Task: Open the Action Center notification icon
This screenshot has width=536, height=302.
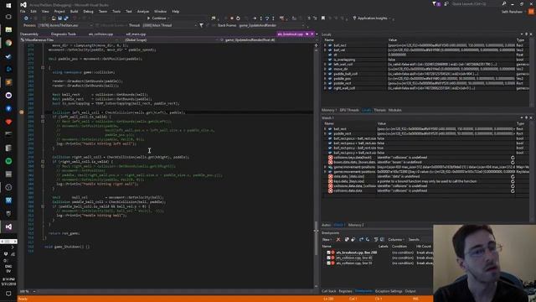Action: coord(8,294)
